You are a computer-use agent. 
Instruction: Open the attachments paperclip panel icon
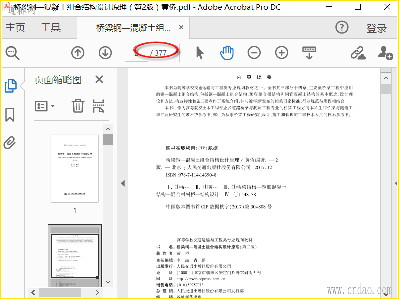point(10,143)
